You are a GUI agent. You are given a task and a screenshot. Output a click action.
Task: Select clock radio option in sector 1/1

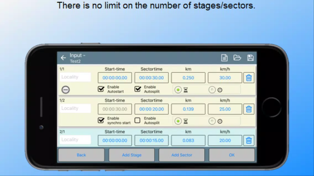click(x=212, y=90)
